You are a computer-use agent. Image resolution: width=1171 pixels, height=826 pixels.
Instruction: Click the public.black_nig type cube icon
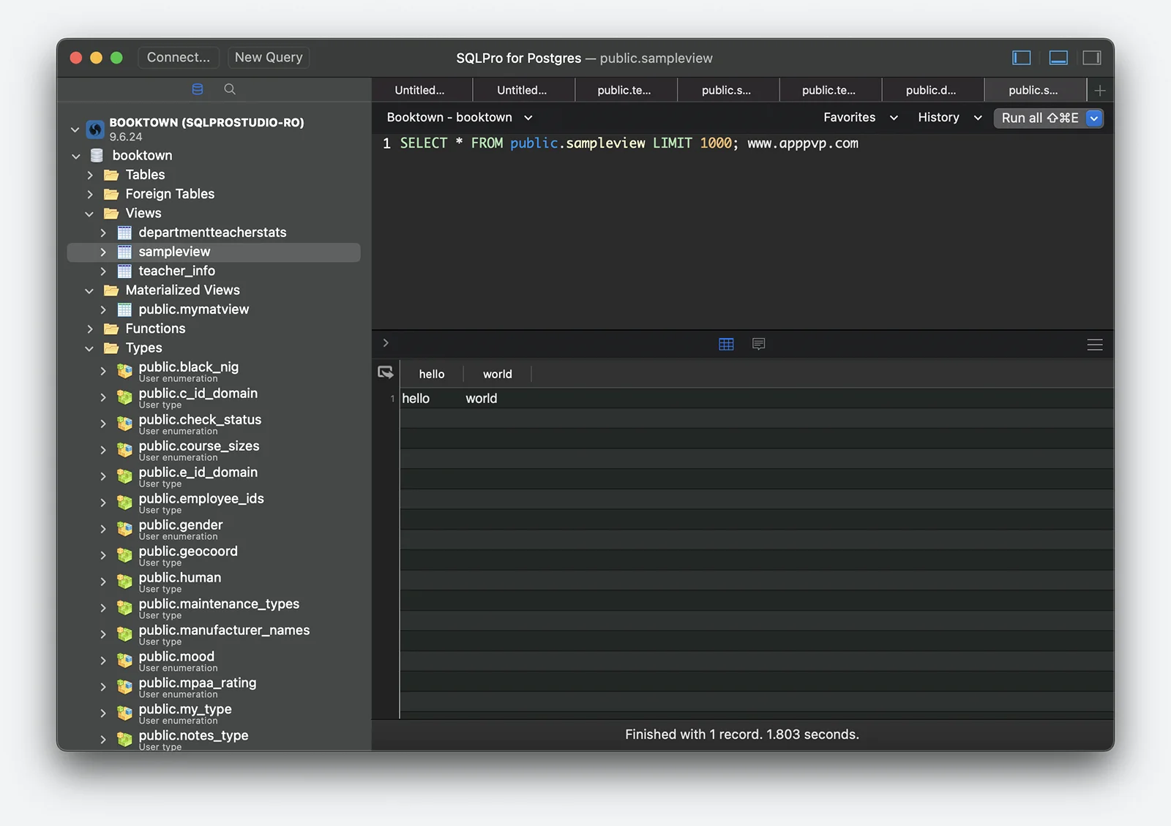click(x=125, y=372)
